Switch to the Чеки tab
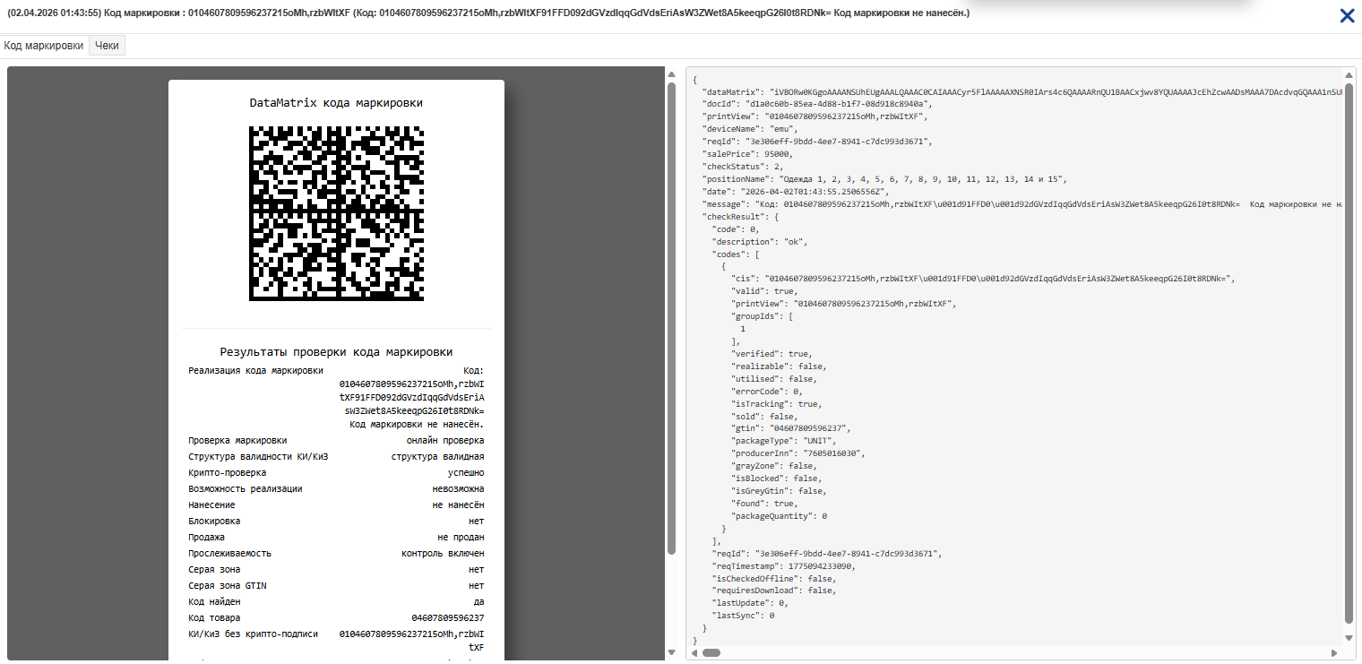Viewport: 1362px width, 664px height. (x=107, y=46)
